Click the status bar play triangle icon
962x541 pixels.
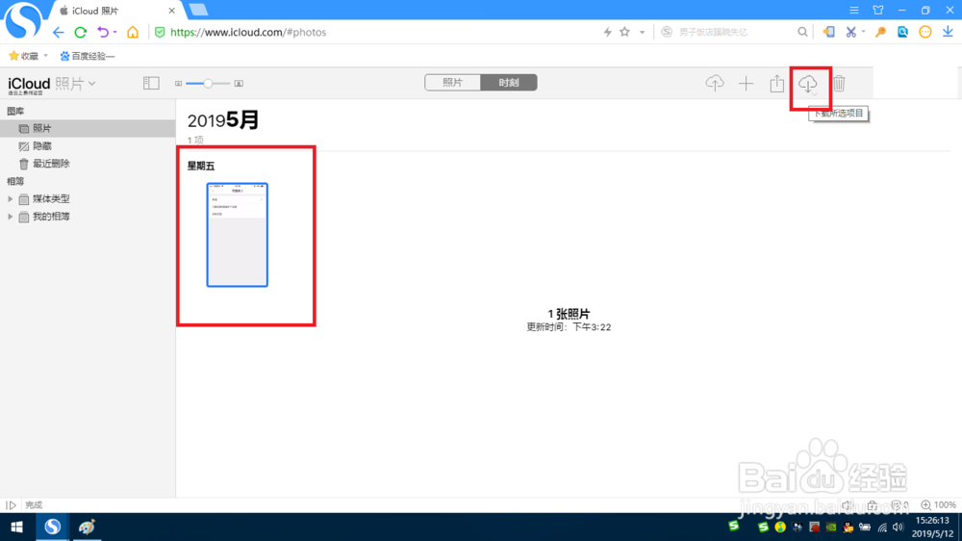[x=11, y=505]
